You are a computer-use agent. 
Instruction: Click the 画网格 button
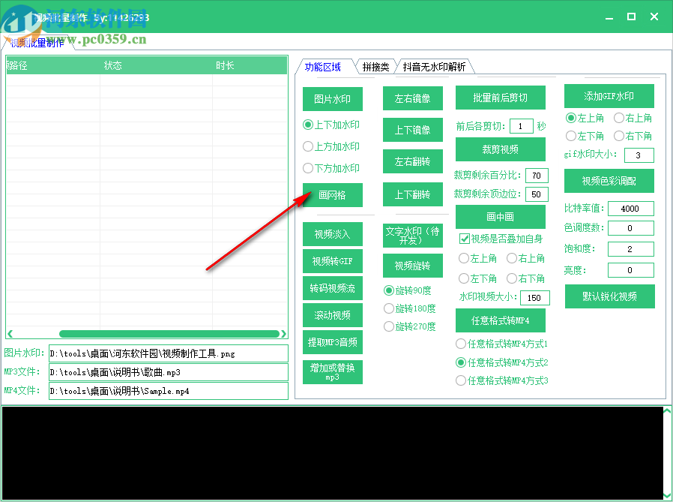coord(332,195)
